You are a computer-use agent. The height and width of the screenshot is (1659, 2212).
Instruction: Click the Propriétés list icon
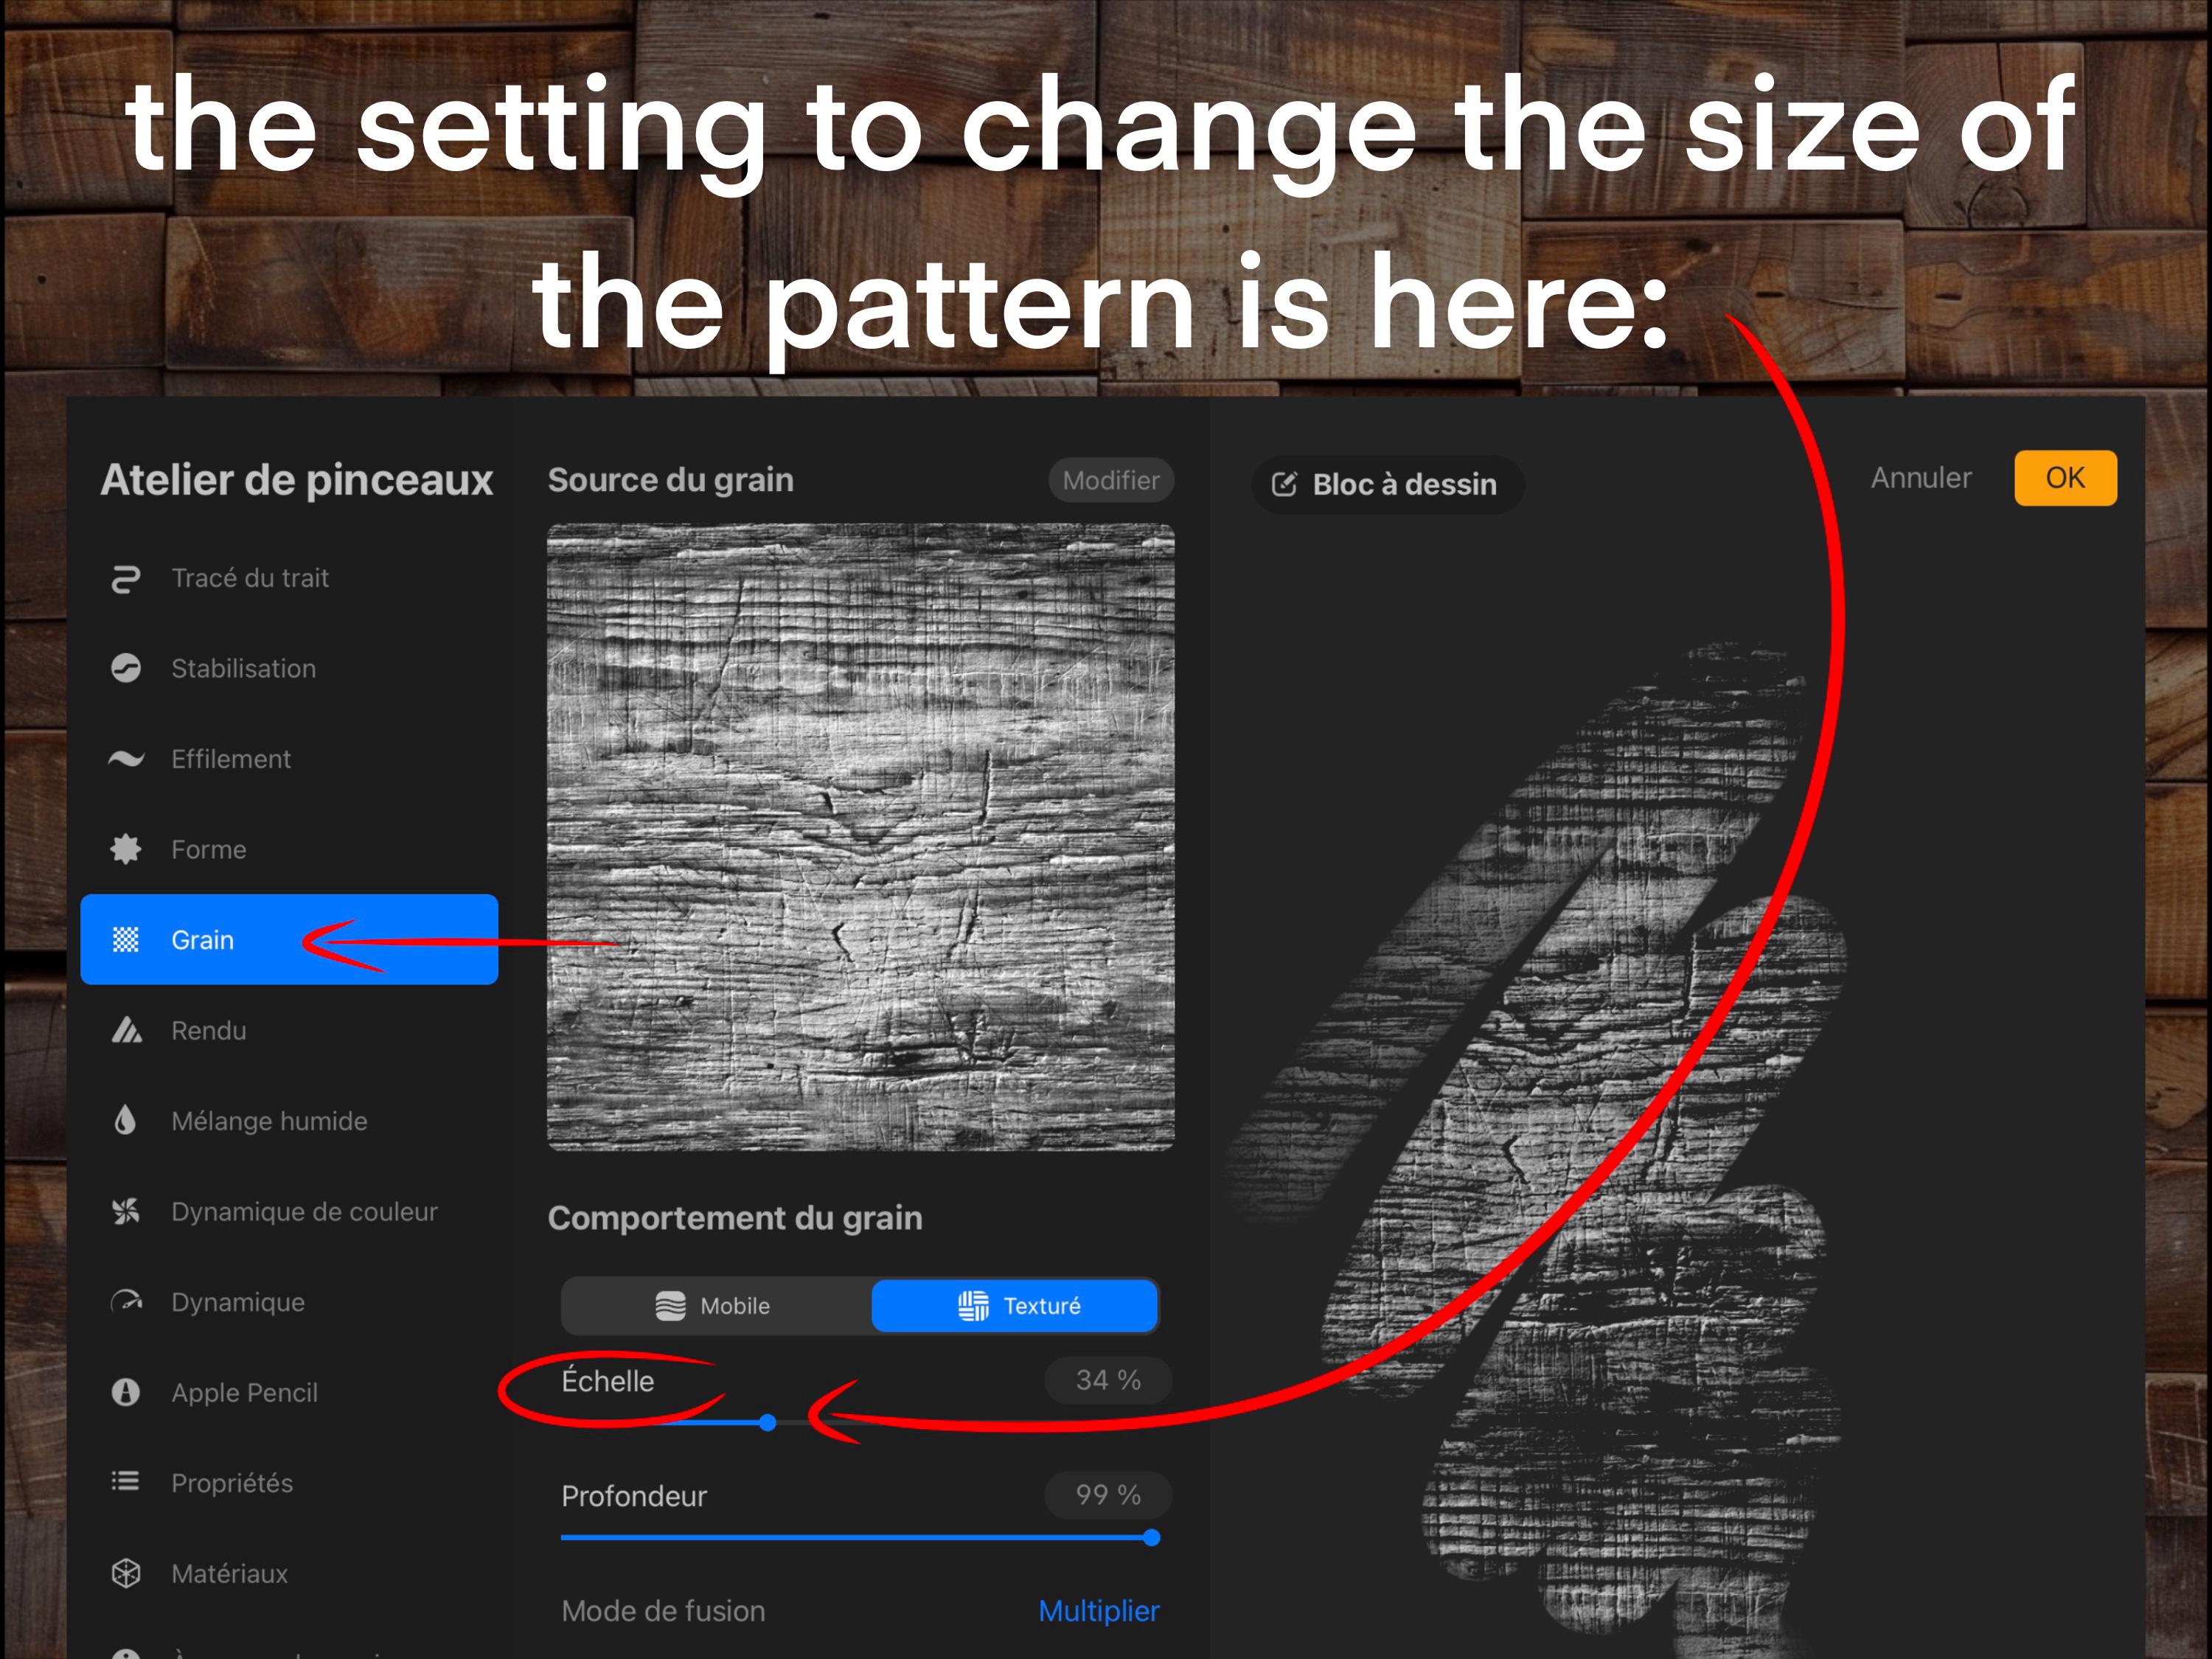125,1481
